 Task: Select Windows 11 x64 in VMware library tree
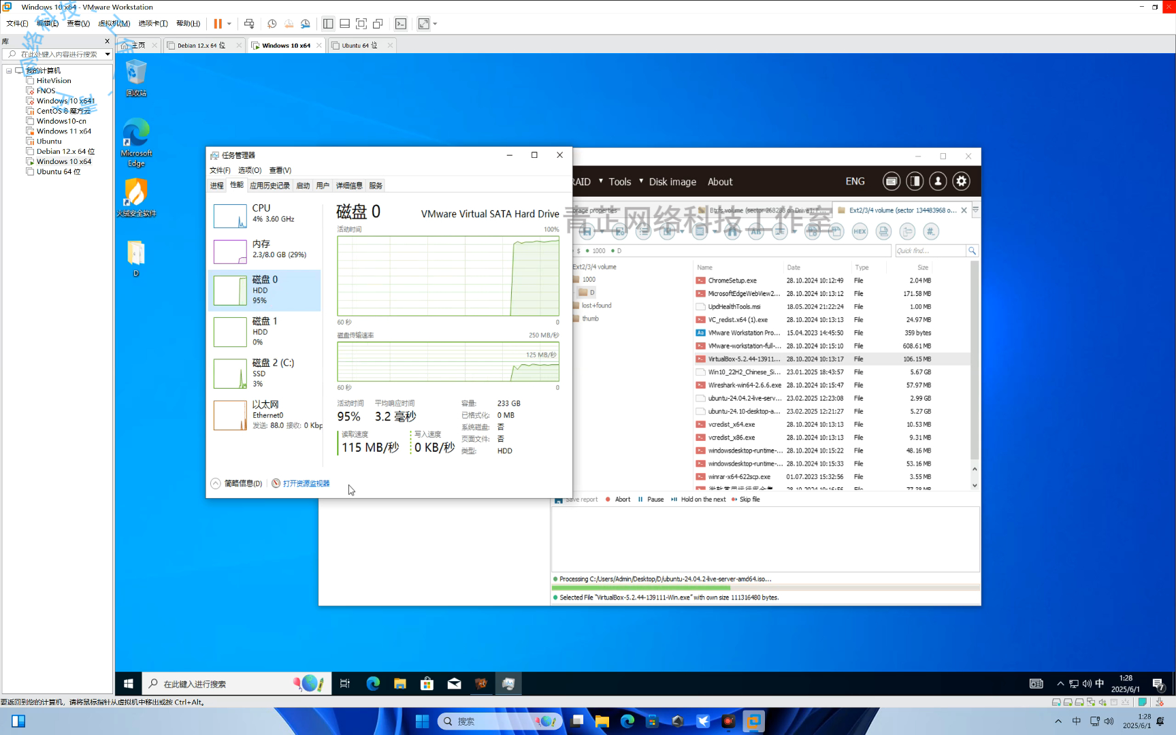coord(64,131)
